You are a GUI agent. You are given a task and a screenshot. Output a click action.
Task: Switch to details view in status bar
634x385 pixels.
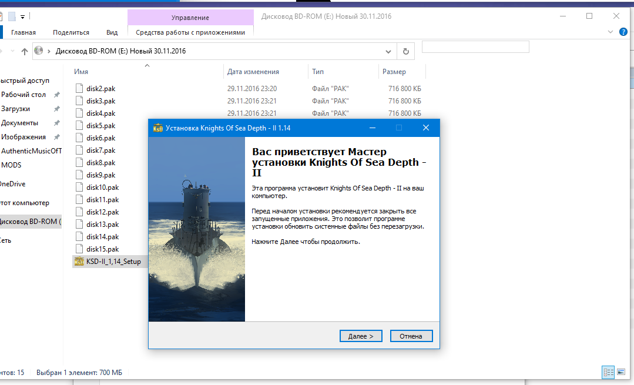608,372
